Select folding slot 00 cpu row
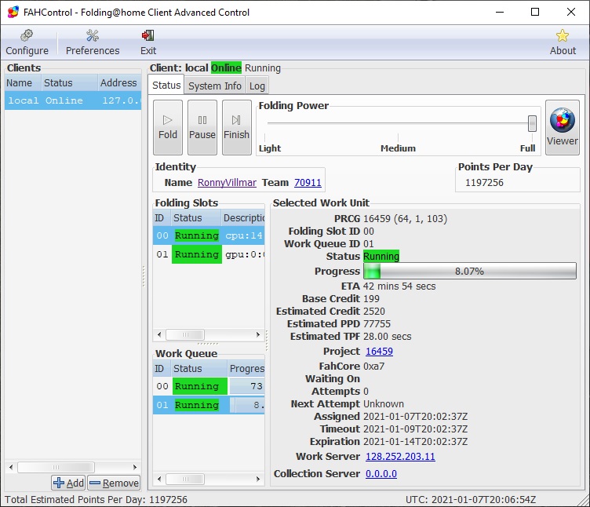This screenshot has width=590, height=507. [x=209, y=235]
